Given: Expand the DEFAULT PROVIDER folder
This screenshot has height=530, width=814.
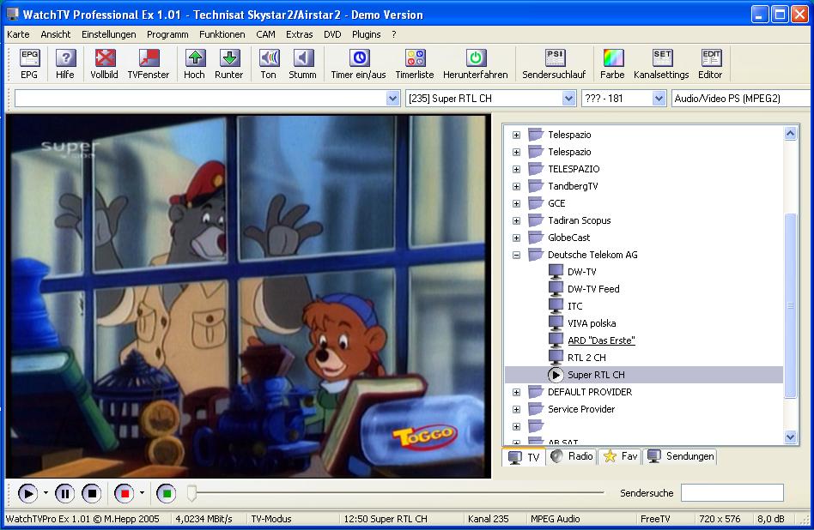Looking at the screenshot, I should [x=516, y=392].
